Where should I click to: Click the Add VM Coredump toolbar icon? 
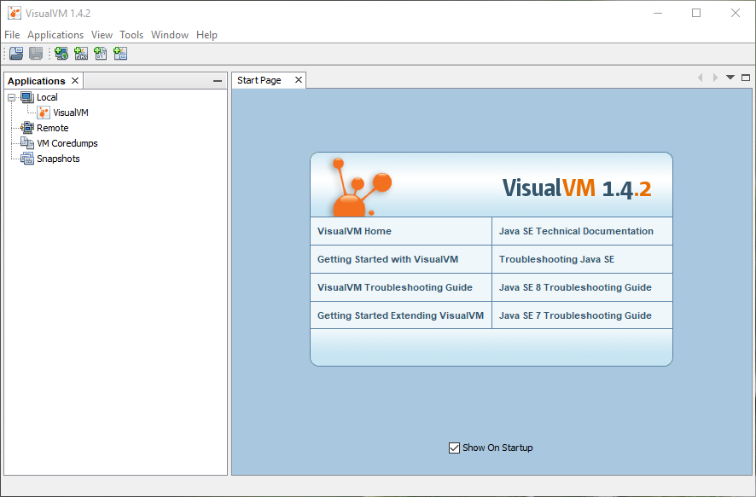pyautogui.click(x=101, y=54)
